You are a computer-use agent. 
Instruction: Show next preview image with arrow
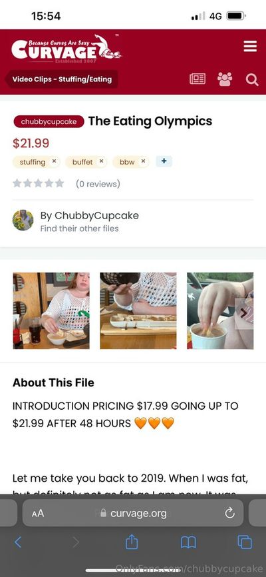pos(243,312)
